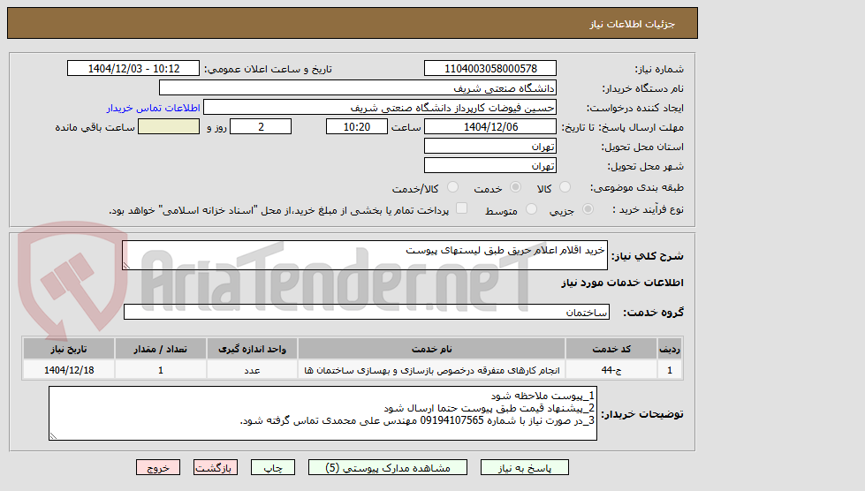Select the جزیی purchase type radio
Image resolution: width=865 pixels, height=491 pixels.
click(x=588, y=209)
